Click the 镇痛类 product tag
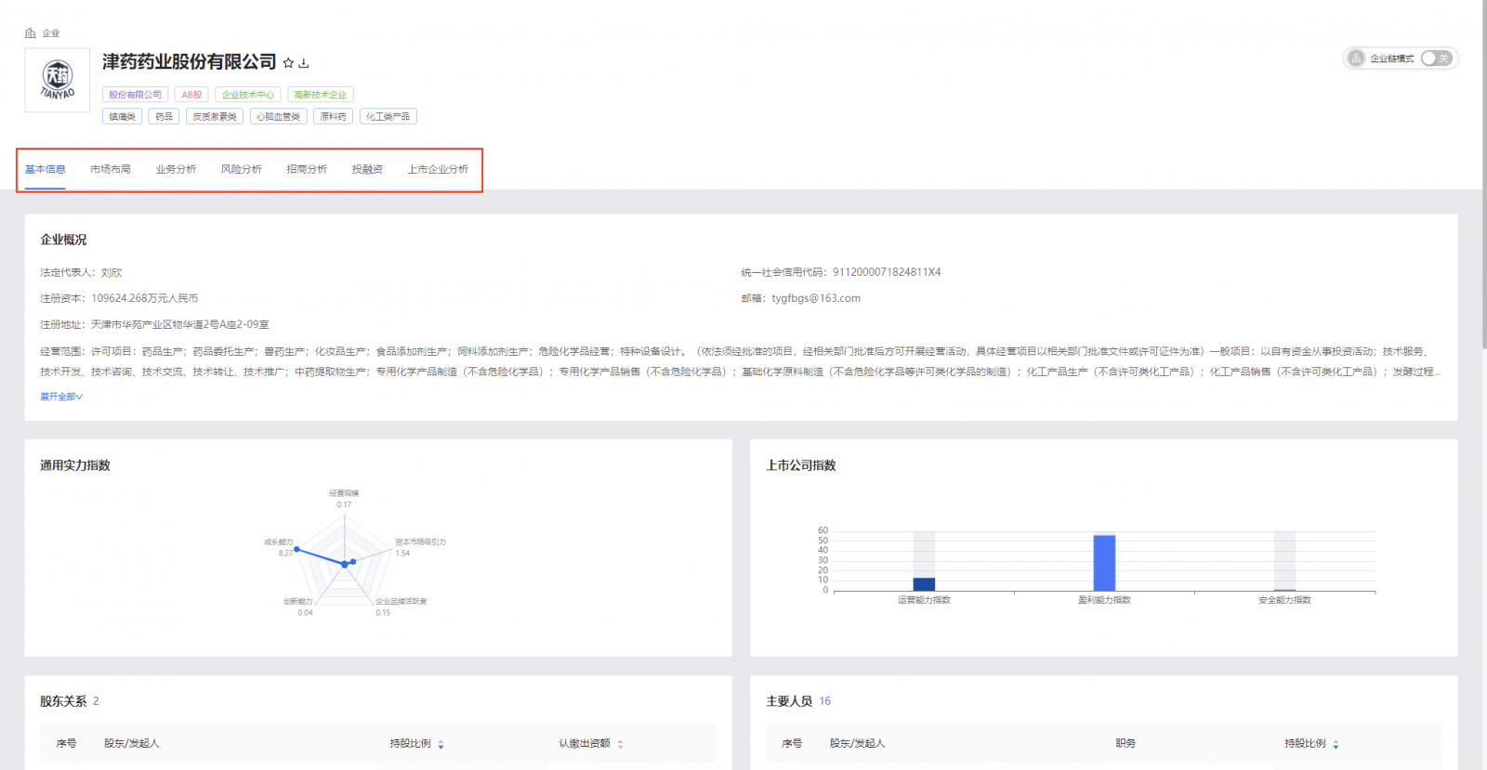The image size is (1487, 770). 122,116
